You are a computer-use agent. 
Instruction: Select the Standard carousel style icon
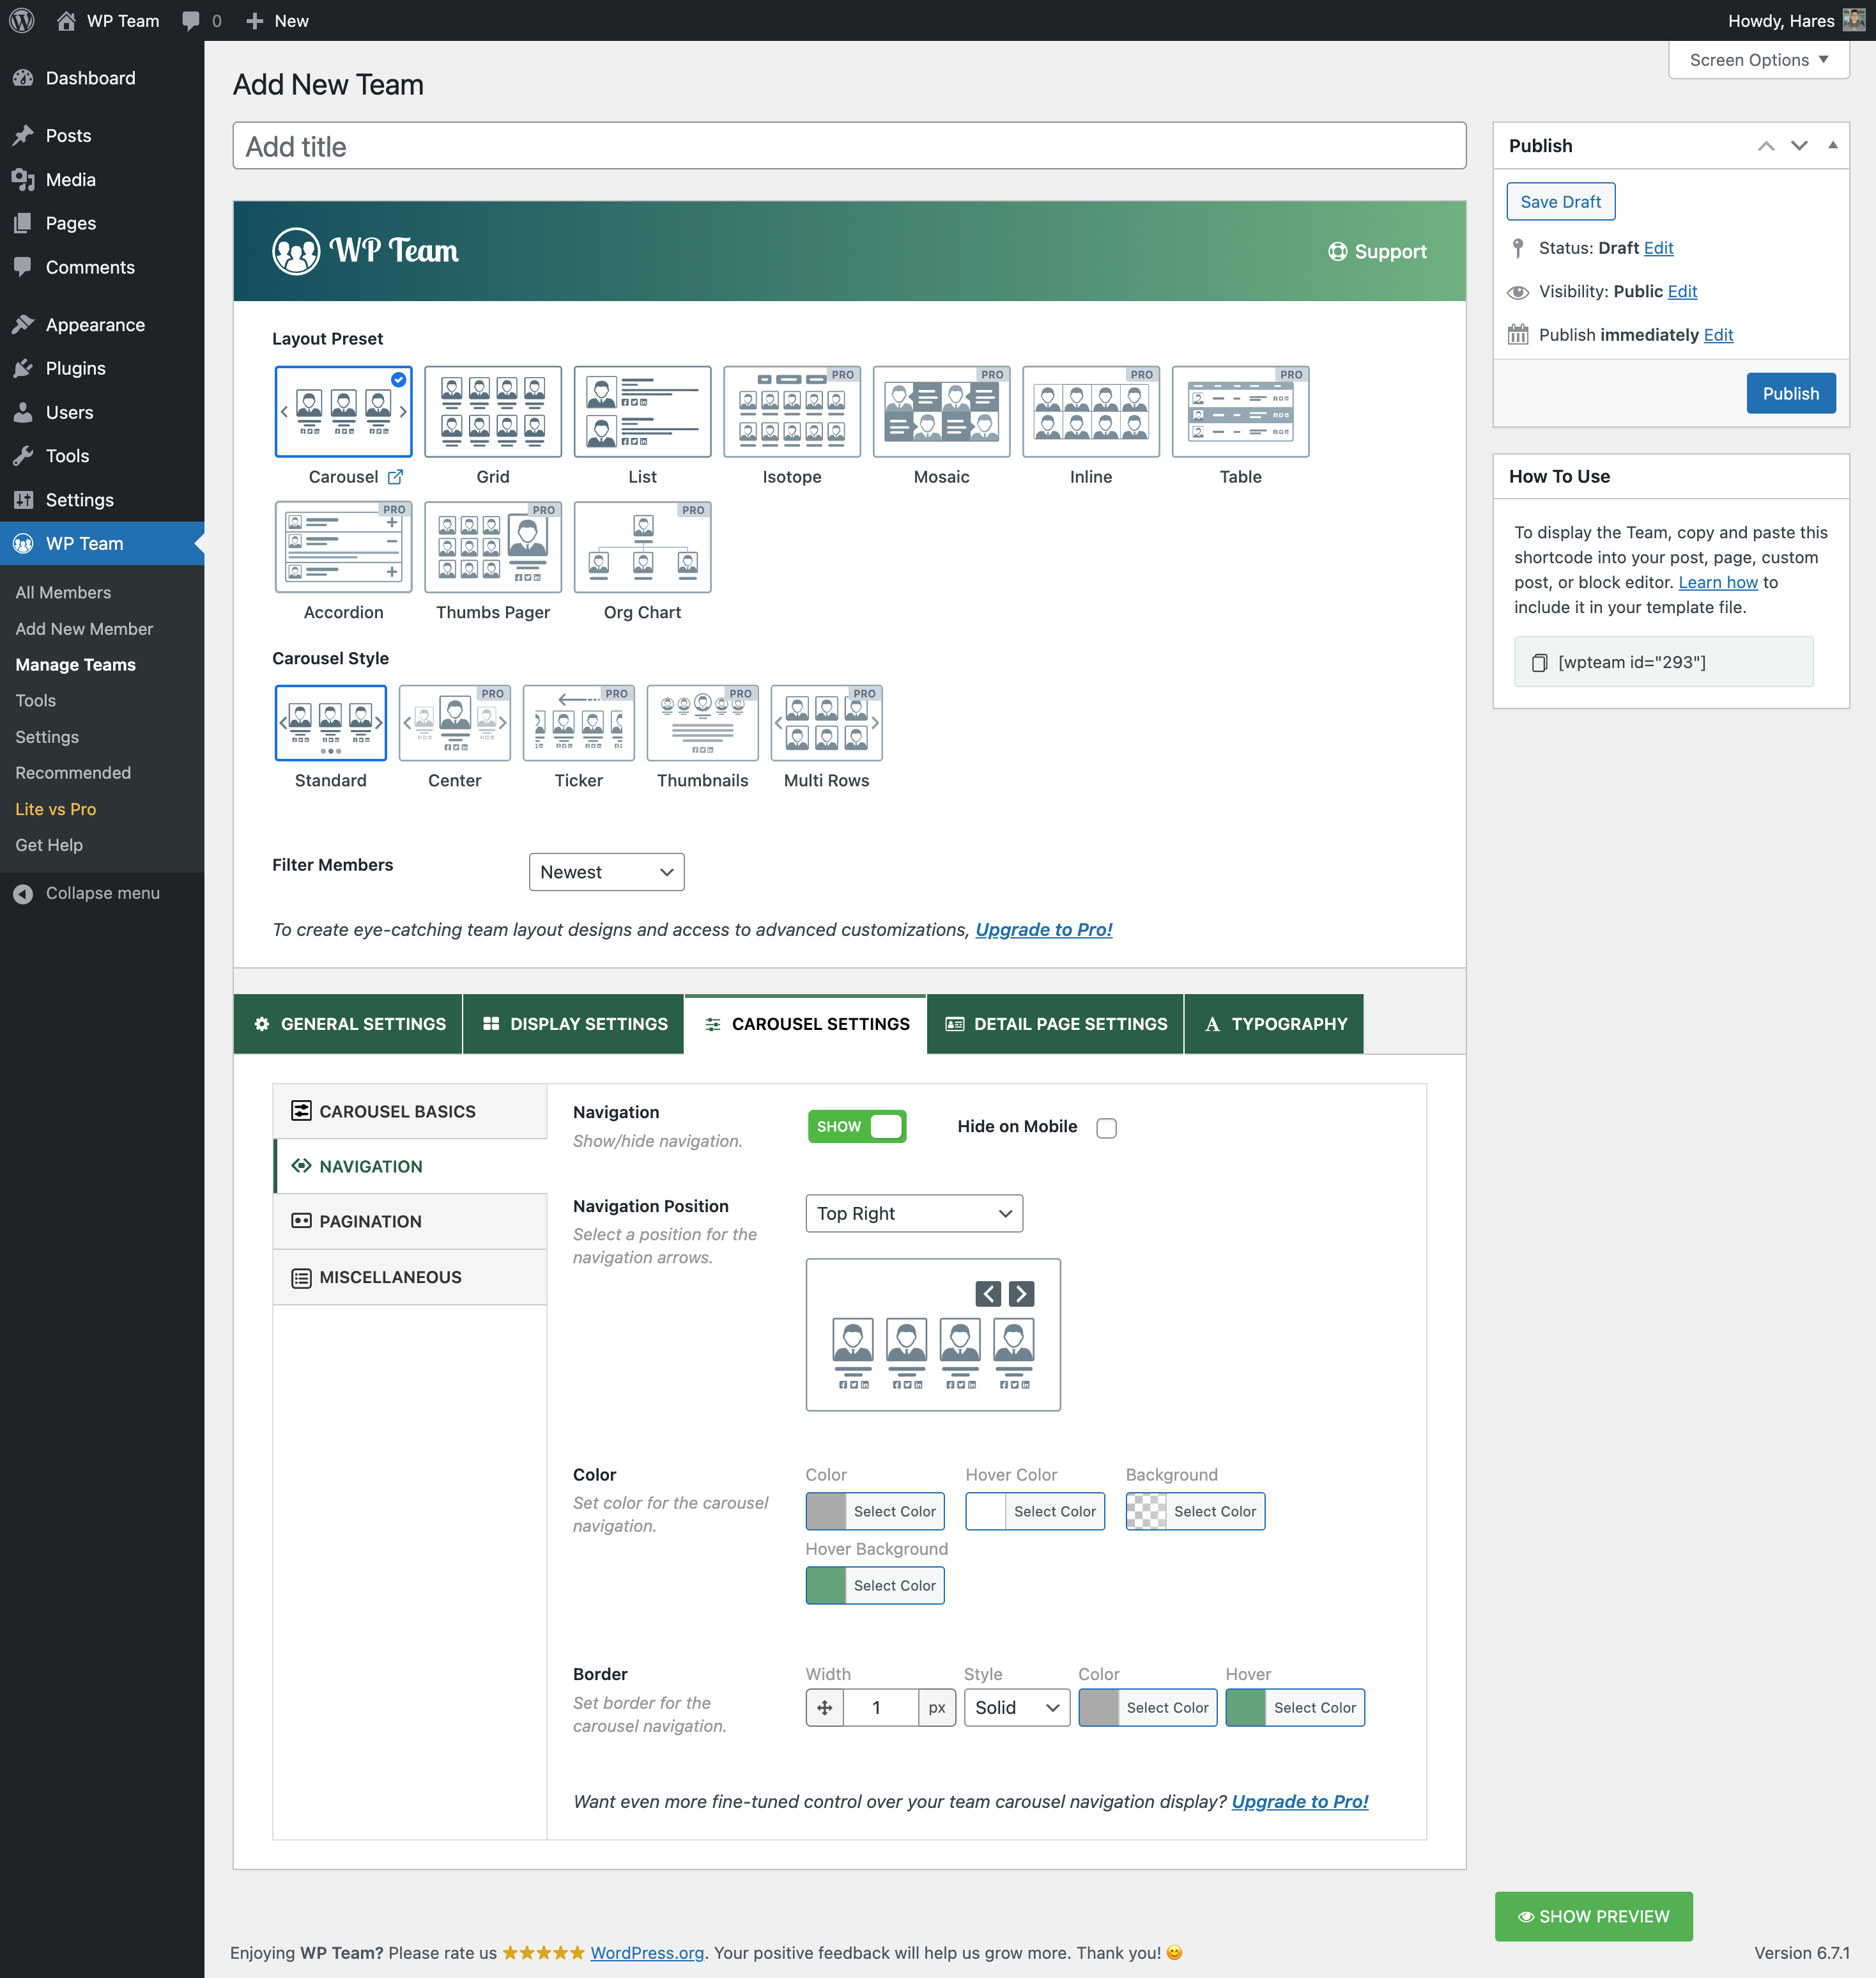coord(330,722)
